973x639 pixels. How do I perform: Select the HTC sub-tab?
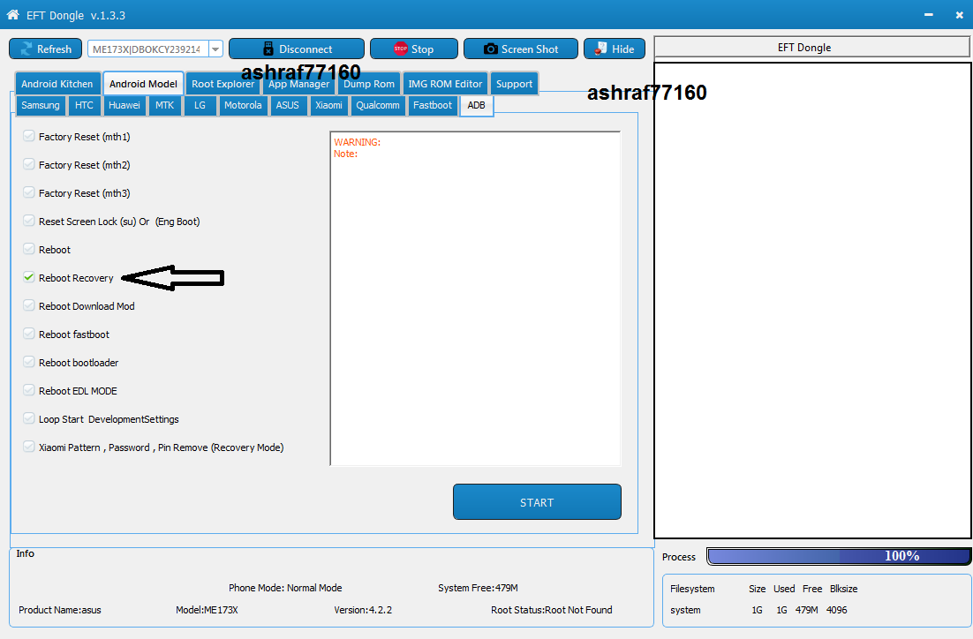click(84, 105)
